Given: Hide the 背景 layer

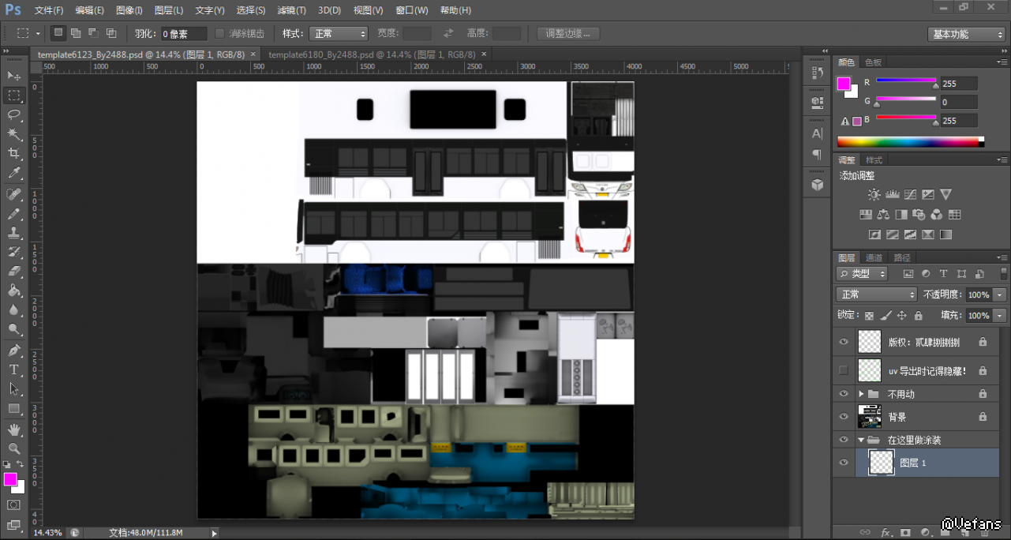Looking at the screenshot, I should (x=844, y=417).
